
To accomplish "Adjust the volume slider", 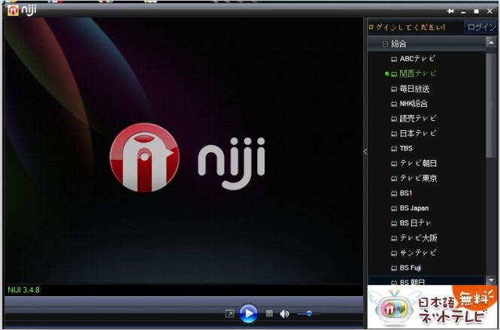I will pos(308,313).
